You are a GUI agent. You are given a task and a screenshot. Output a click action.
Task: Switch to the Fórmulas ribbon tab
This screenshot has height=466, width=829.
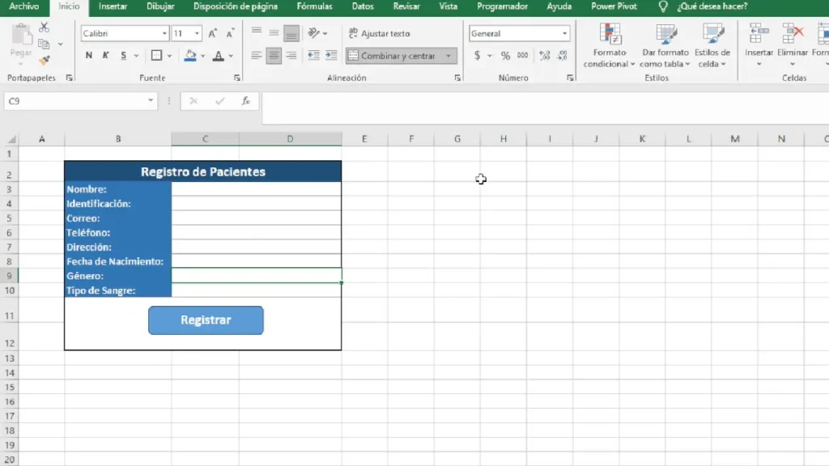point(315,6)
